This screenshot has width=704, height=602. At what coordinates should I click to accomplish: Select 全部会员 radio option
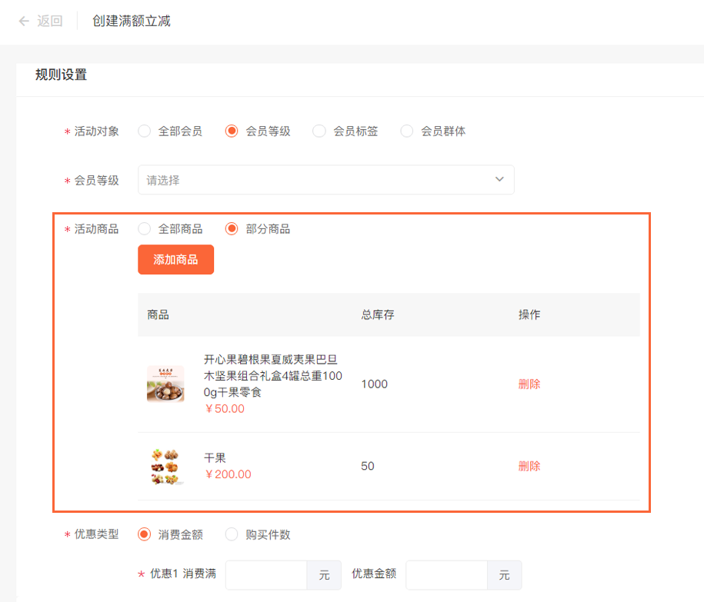point(144,131)
